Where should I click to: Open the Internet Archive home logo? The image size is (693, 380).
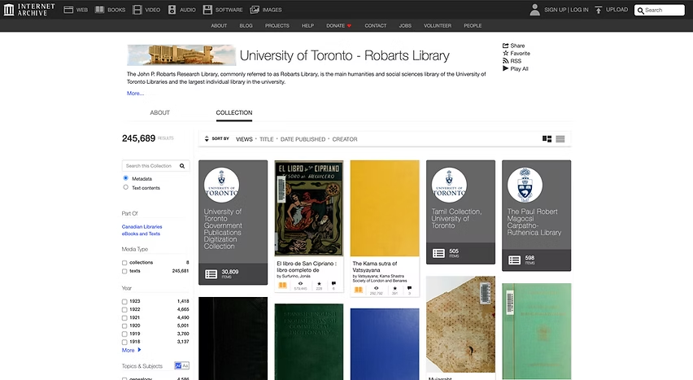point(29,10)
